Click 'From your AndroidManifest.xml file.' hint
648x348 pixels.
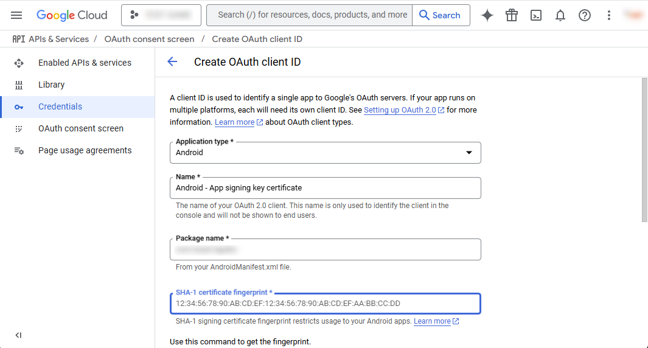click(234, 267)
